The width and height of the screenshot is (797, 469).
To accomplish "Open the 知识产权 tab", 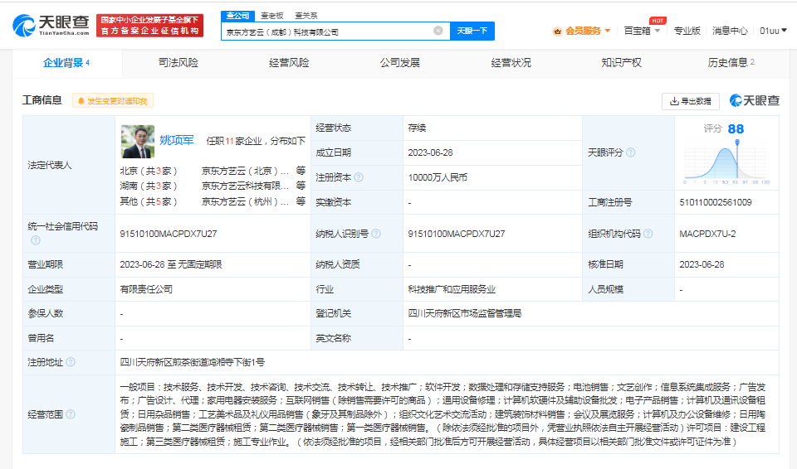I will [621, 62].
